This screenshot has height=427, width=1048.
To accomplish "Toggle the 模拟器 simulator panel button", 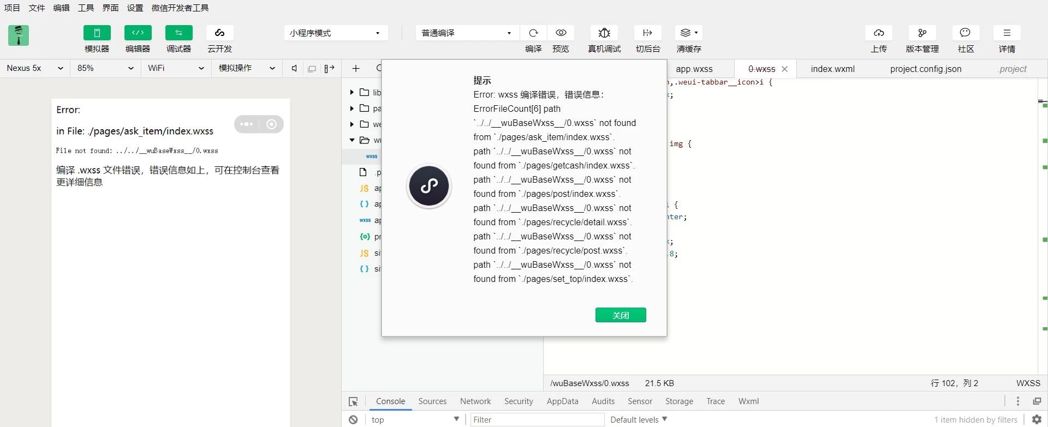I will point(97,33).
